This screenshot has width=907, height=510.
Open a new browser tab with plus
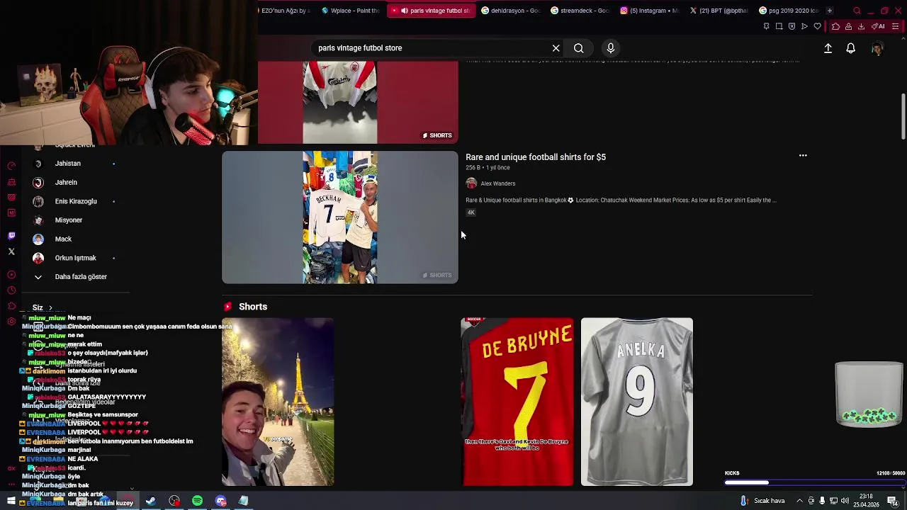tap(829, 11)
